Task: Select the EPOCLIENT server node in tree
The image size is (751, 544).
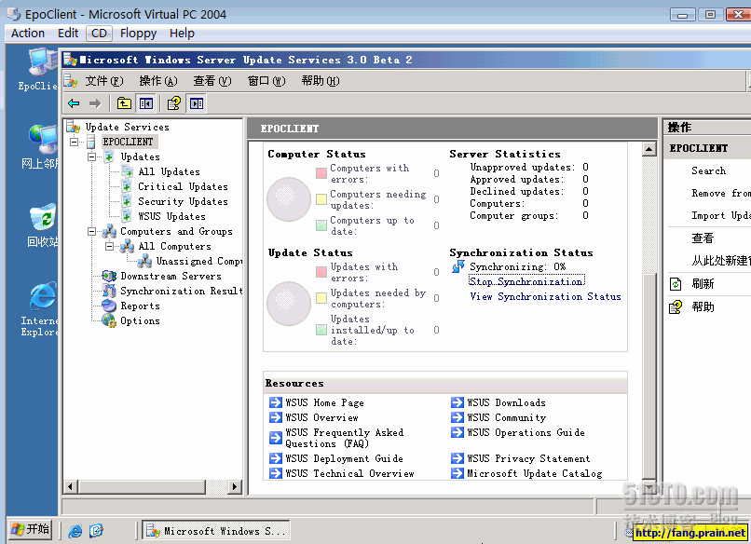Action: click(128, 142)
